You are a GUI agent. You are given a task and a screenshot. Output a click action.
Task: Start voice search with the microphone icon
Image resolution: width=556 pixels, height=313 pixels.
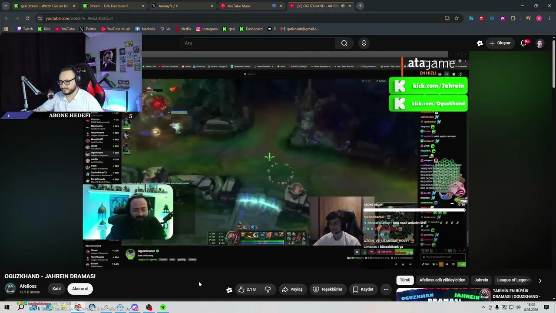click(364, 43)
